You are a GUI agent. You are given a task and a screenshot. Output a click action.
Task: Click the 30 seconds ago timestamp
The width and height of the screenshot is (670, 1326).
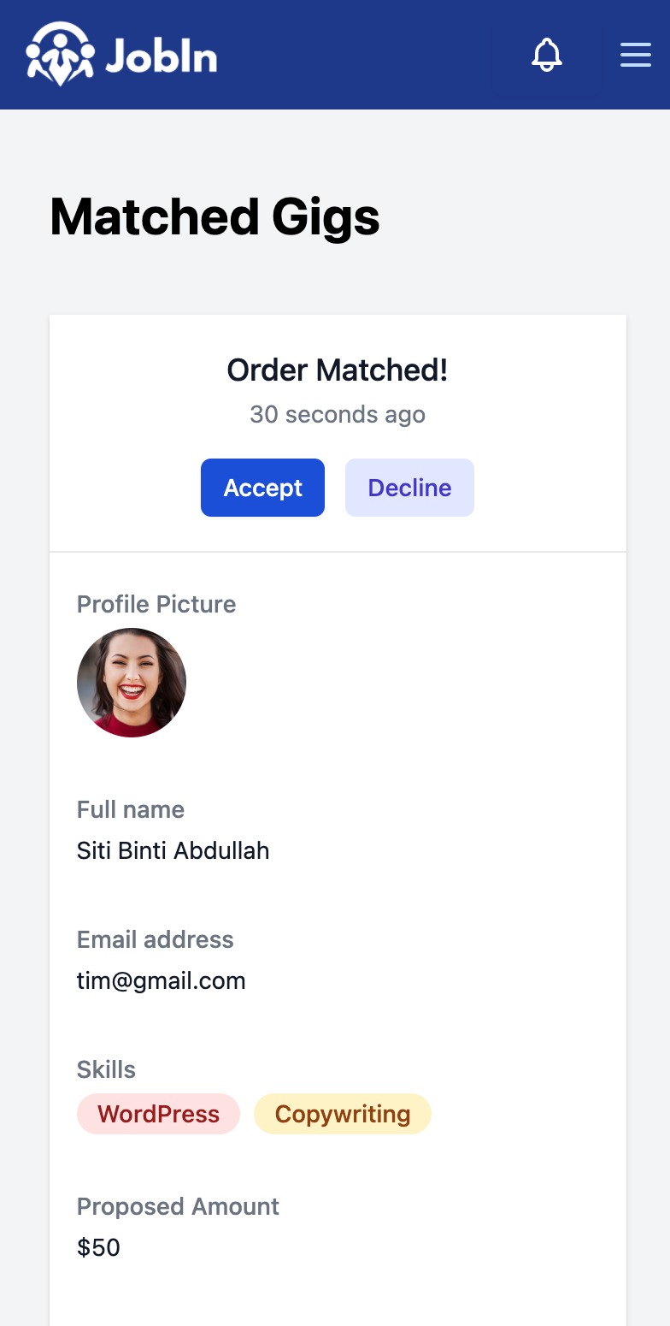(x=338, y=414)
